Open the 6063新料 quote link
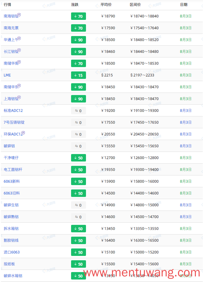The width and height of the screenshot is (203, 282). (12, 181)
